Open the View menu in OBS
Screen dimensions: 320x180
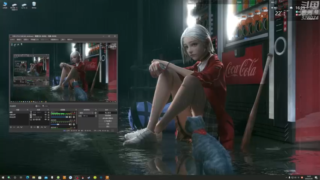(x=26, y=40)
